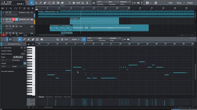Screen dimensions: 197x110
Task: Select the Paint (pencil) tool in the top toolbar
Action: (x=40, y=3)
